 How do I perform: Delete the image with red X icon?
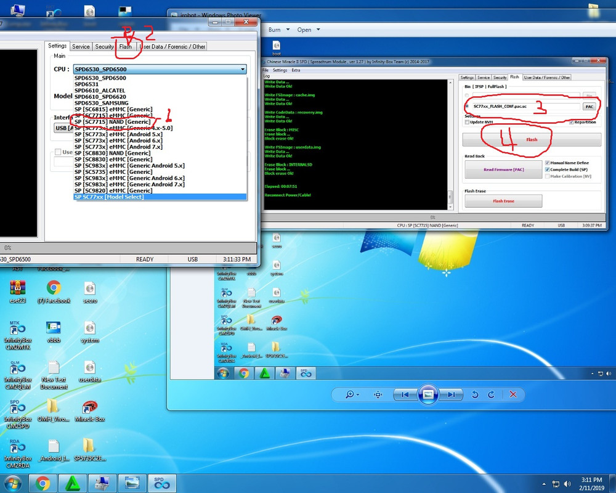point(513,394)
